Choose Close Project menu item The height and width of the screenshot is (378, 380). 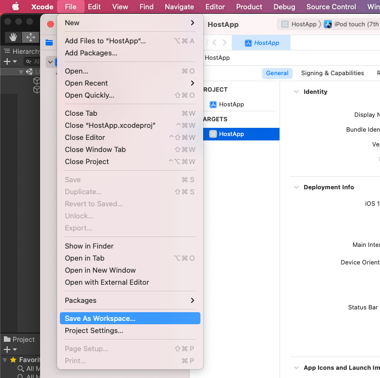tap(130, 162)
